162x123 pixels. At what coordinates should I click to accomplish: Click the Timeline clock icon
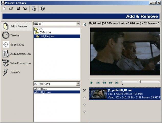click(x=6, y=35)
